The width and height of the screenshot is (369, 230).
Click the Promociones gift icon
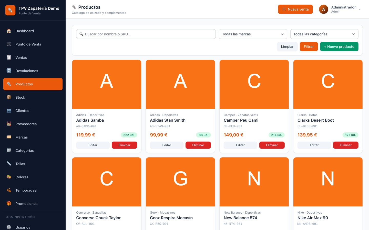click(9, 204)
